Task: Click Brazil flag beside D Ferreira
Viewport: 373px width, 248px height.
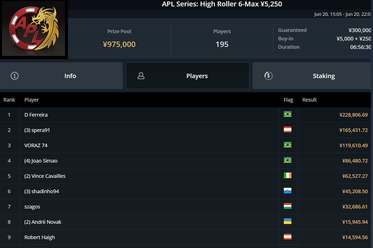Action: click(287, 114)
